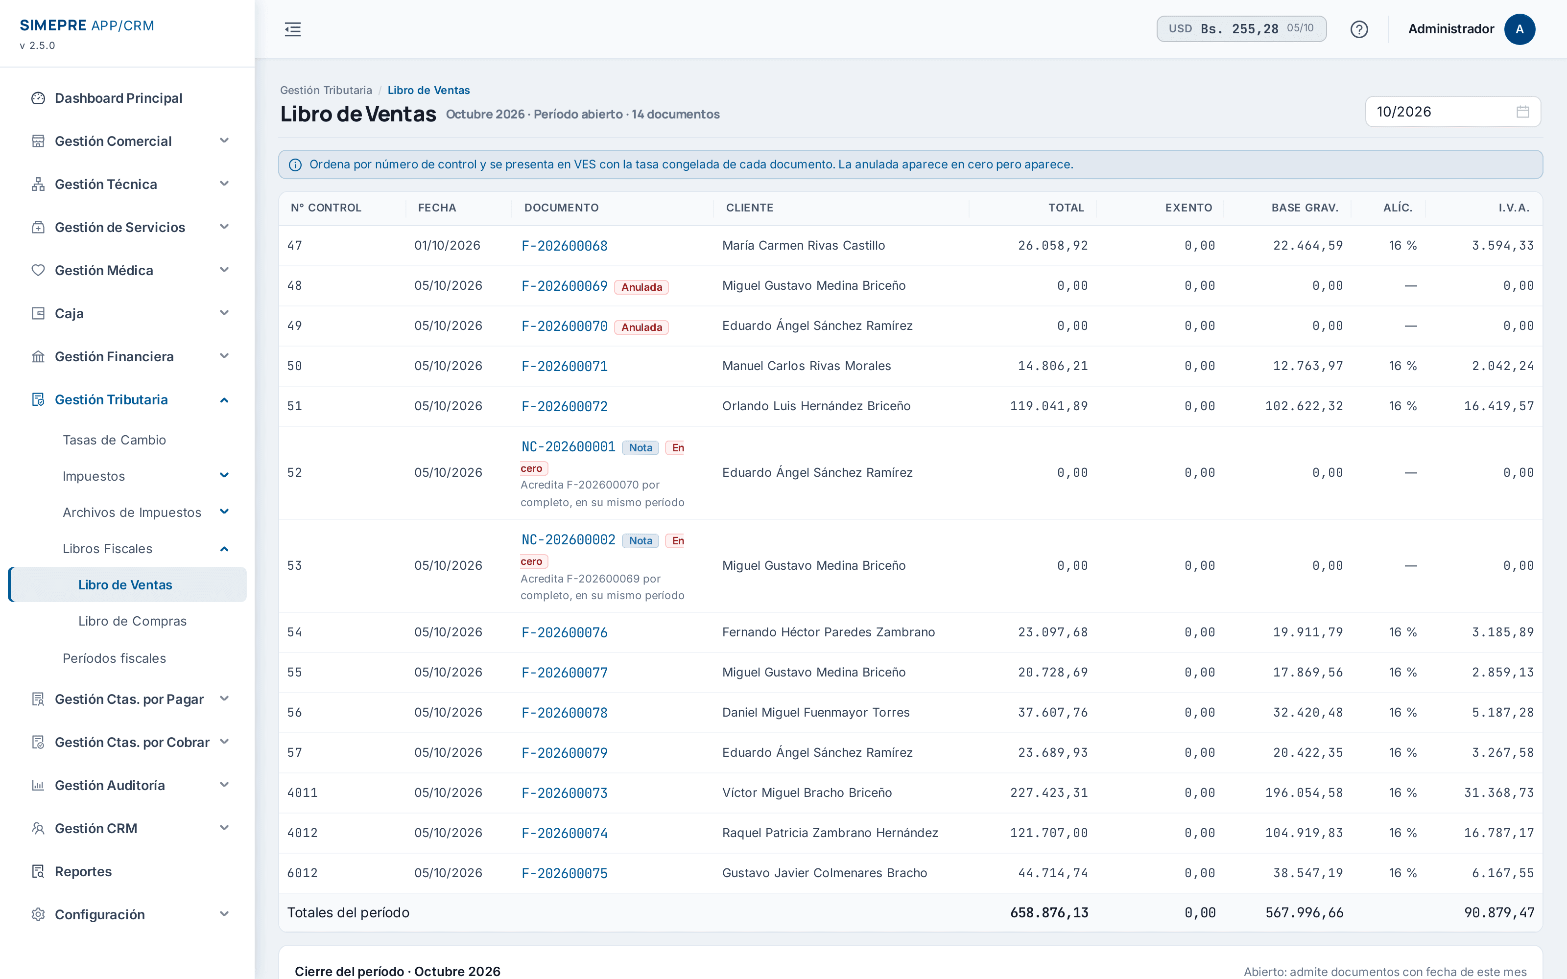Click the 10/2026 period input field
The width and height of the screenshot is (1567, 979).
coord(1453,112)
